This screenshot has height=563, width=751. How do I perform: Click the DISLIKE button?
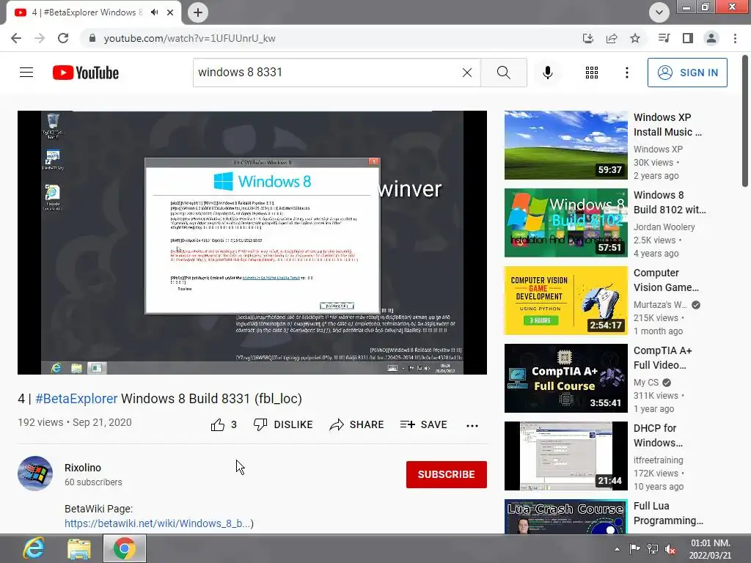283,424
